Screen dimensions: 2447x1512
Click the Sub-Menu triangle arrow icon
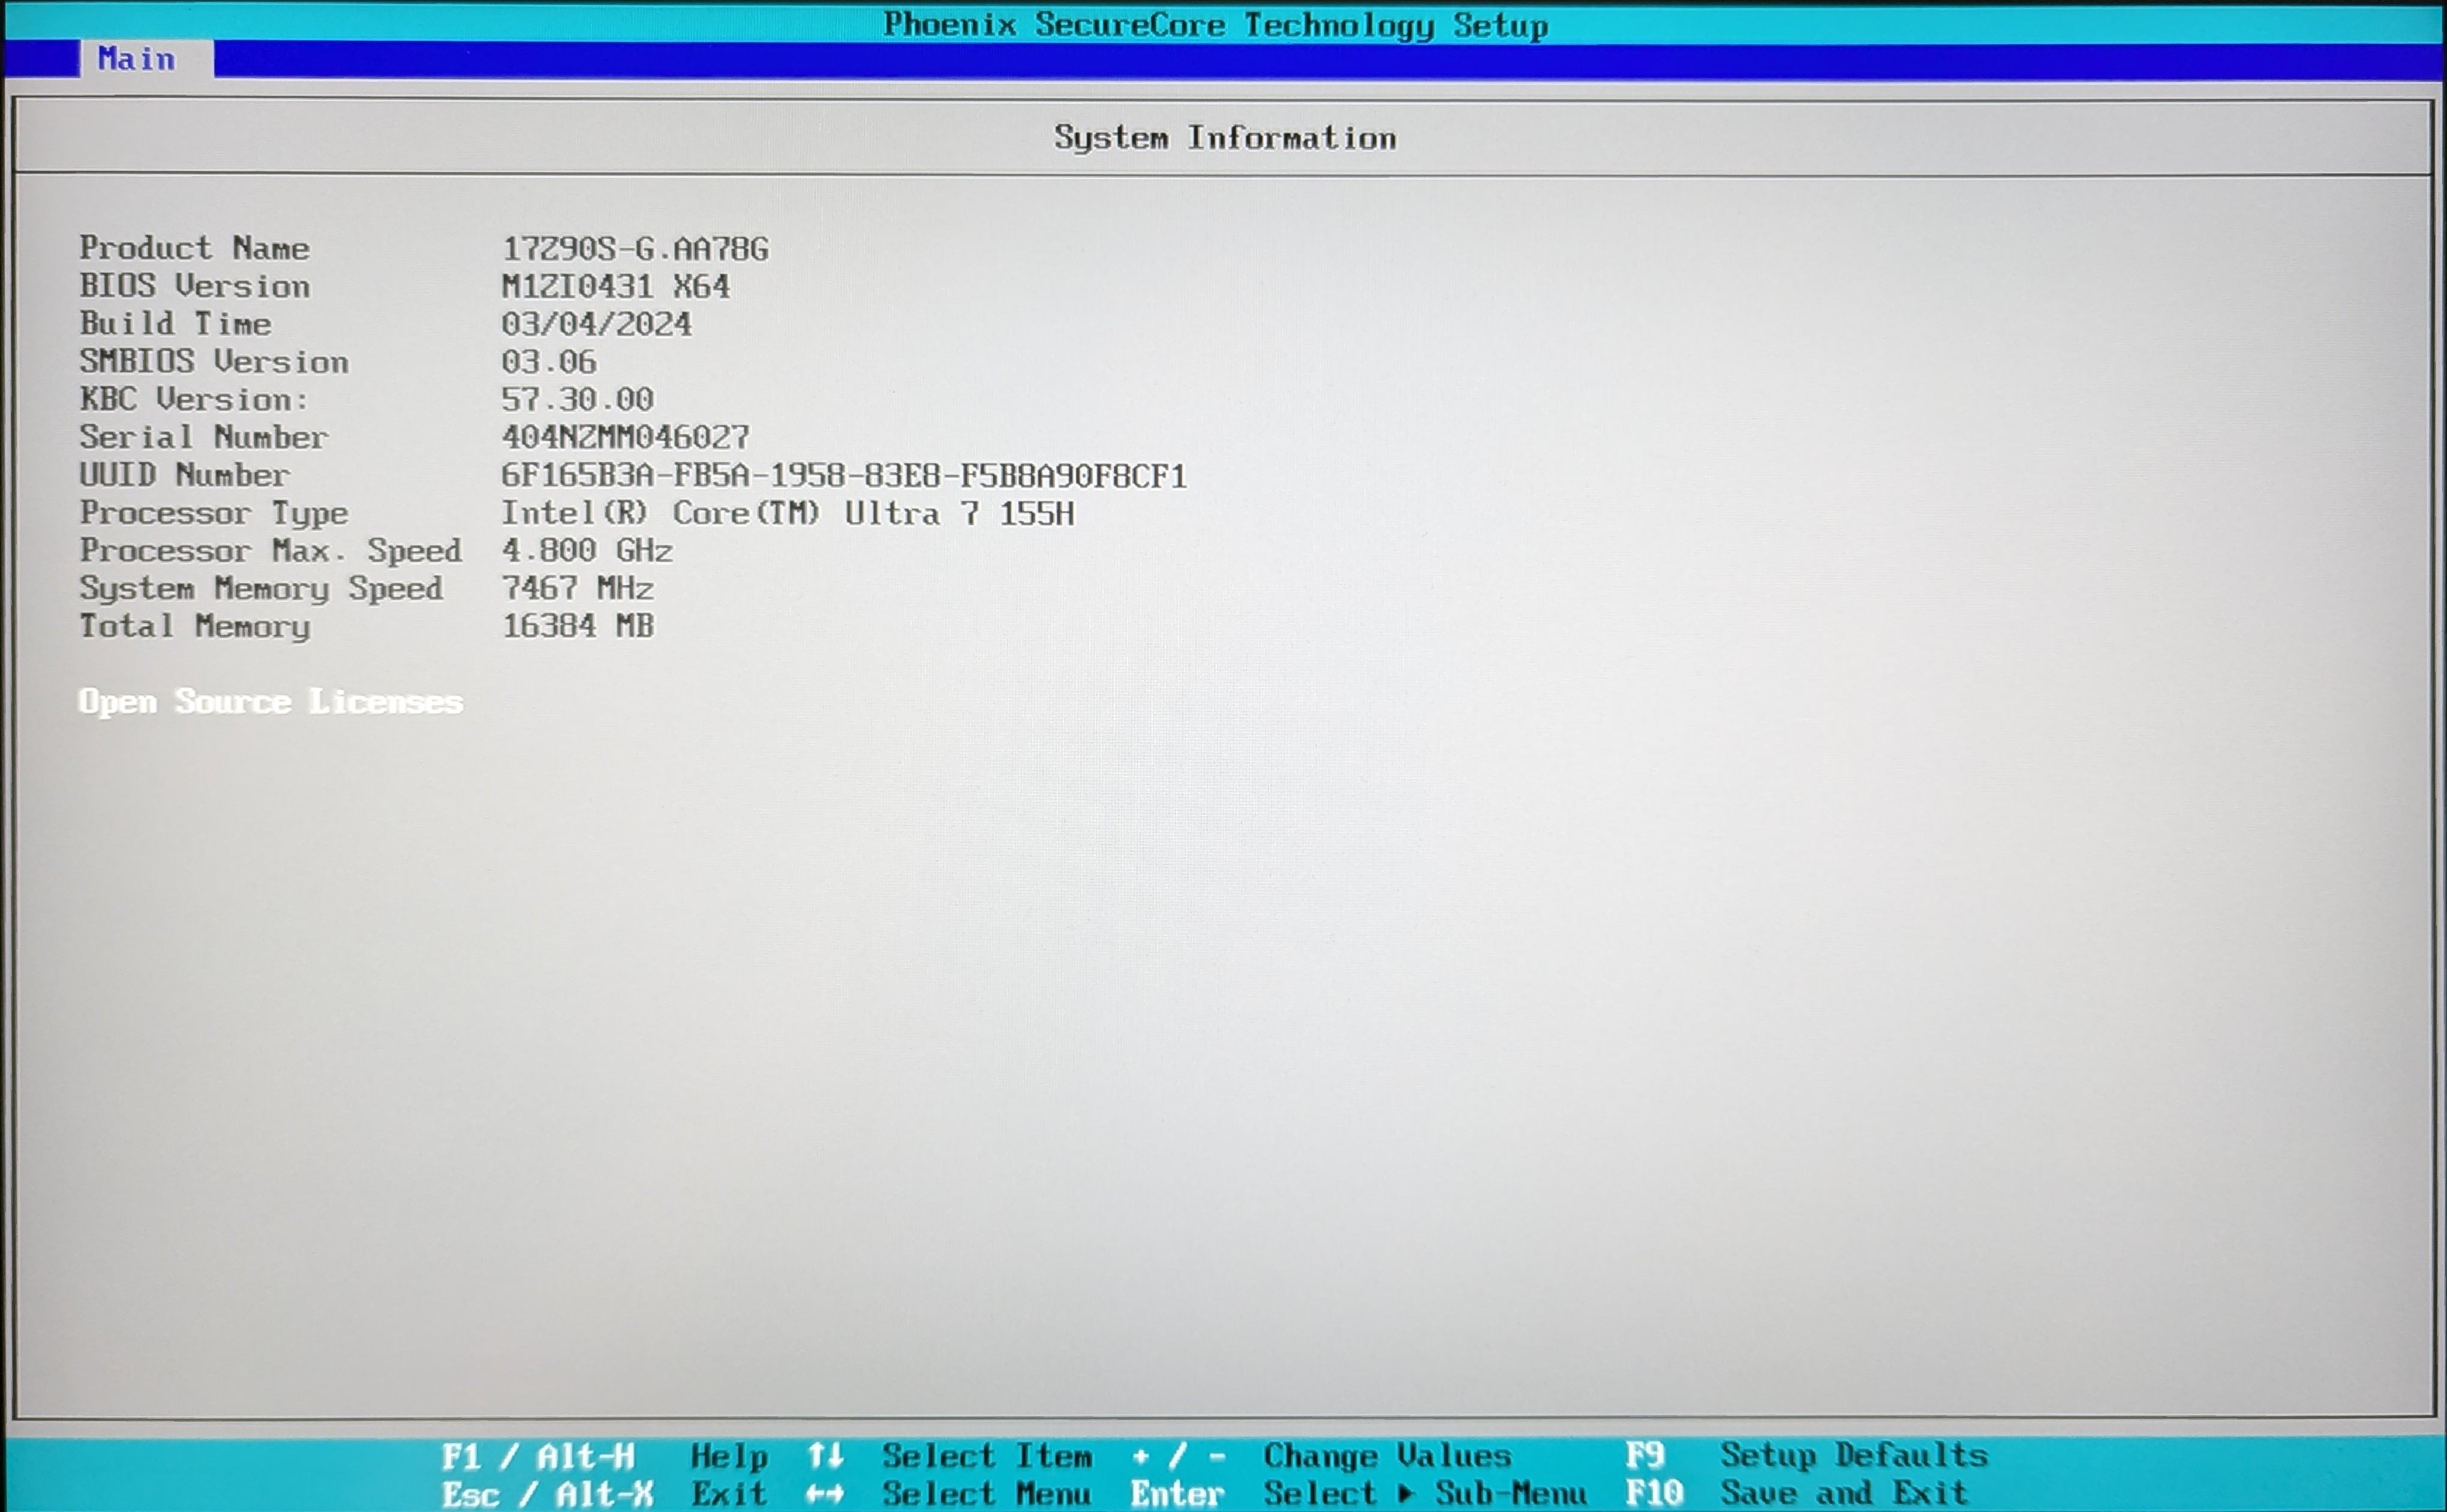(x=1406, y=1493)
